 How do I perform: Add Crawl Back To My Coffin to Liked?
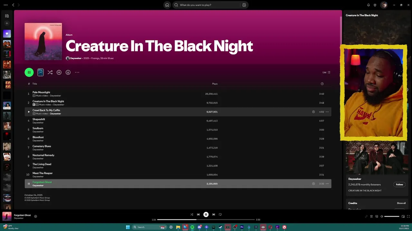314,112
